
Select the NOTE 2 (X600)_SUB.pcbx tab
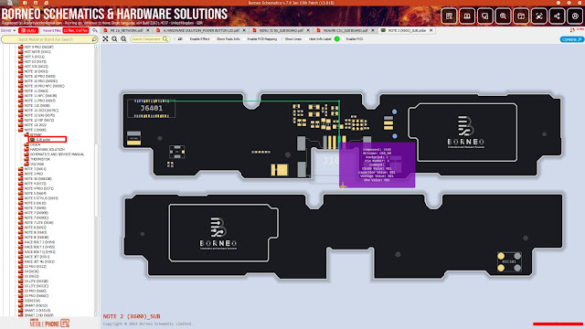pos(406,30)
